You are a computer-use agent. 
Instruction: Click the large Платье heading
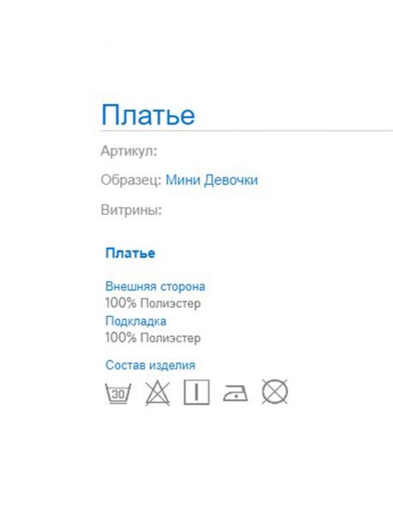148,115
